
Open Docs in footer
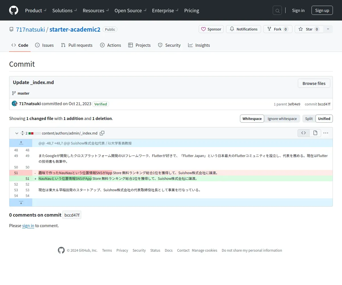(x=169, y=250)
